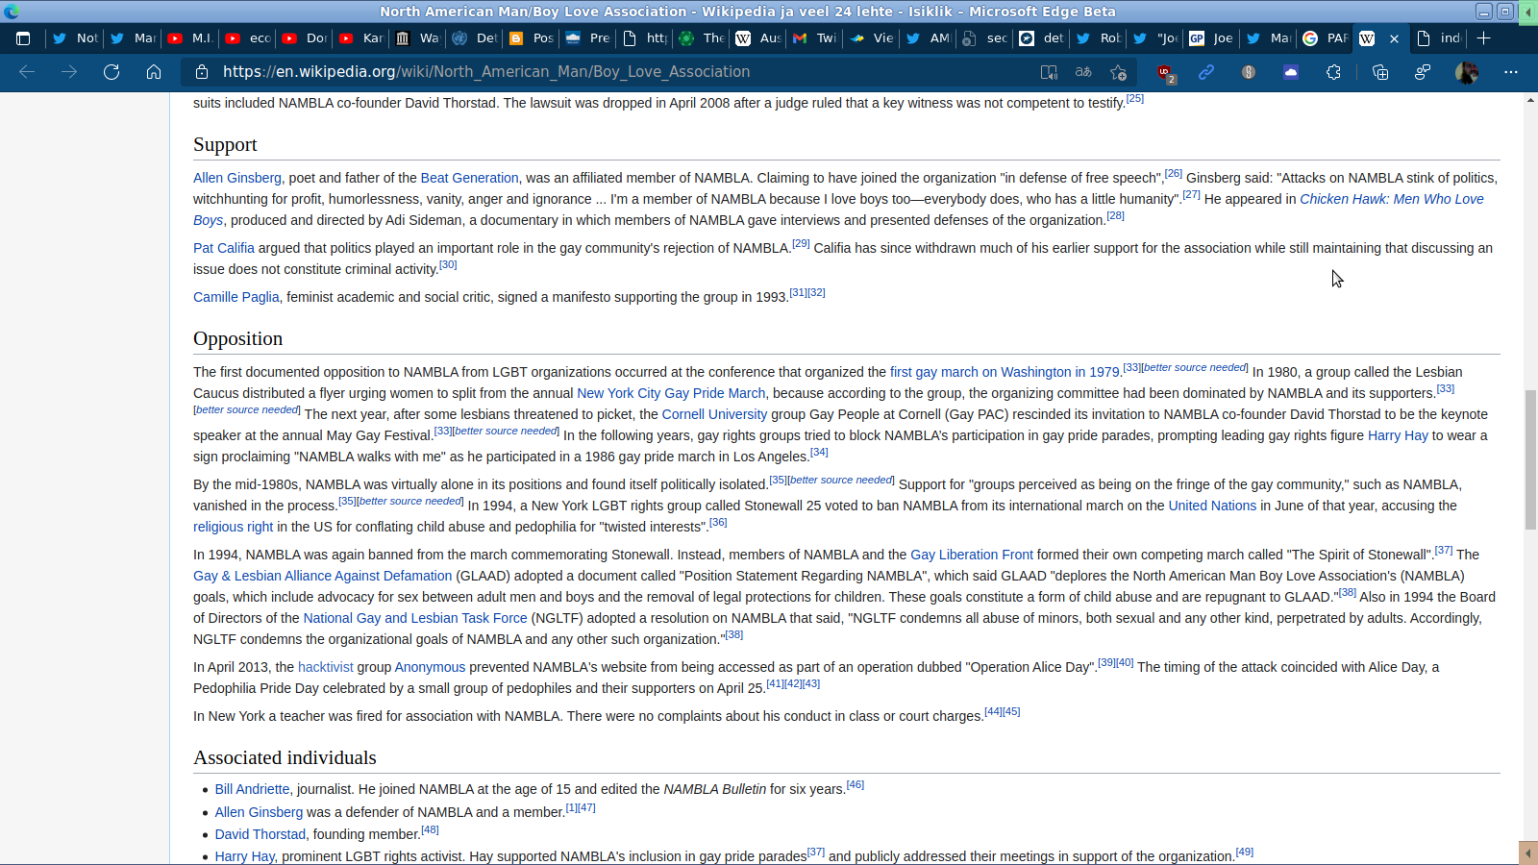Open the cloud extension icon
This screenshot has width=1538, height=865.
[x=1291, y=72]
